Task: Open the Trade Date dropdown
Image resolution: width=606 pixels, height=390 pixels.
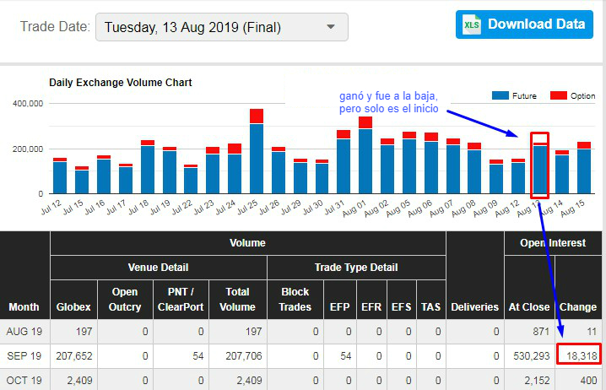Action: pos(221,27)
